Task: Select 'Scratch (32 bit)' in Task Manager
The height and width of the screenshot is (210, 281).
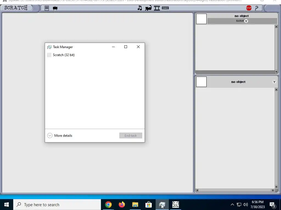Action: (95, 55)
